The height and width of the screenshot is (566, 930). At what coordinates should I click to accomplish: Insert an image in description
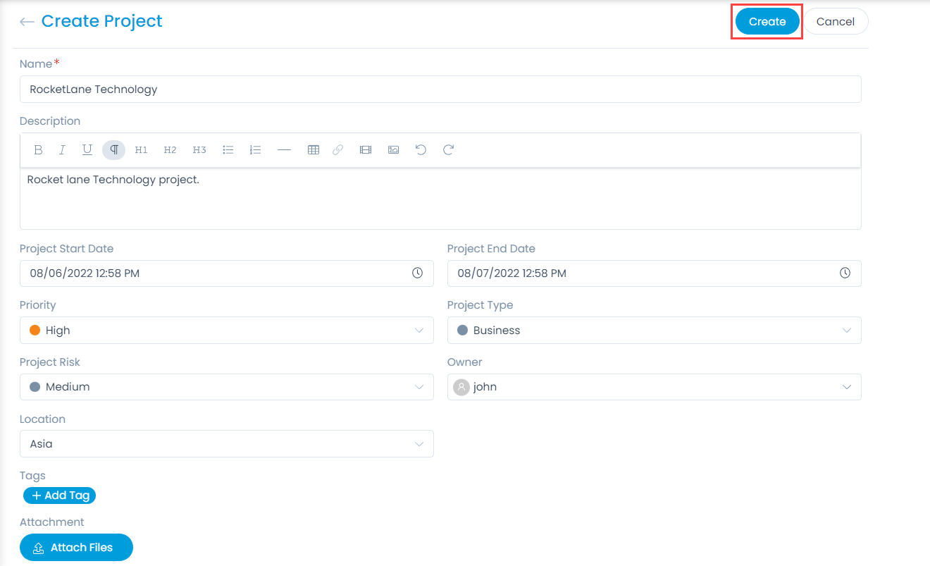[x=393, y=149]
